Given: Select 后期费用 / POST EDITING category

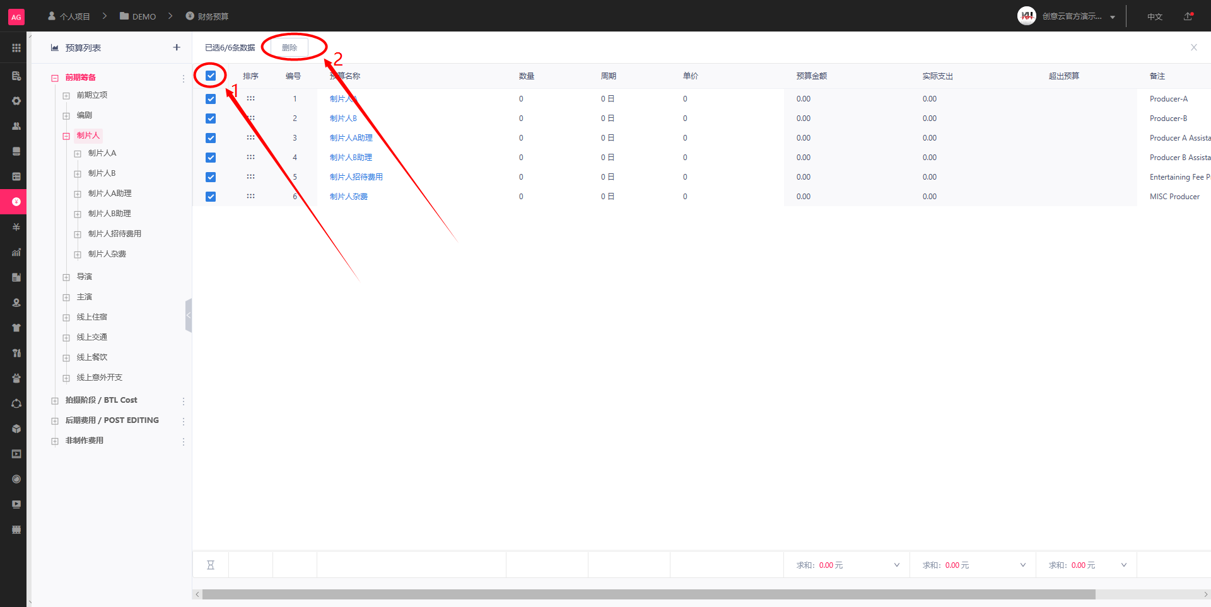Looking at the screenshot, I should pyautogui.click(x=112, y=420).
